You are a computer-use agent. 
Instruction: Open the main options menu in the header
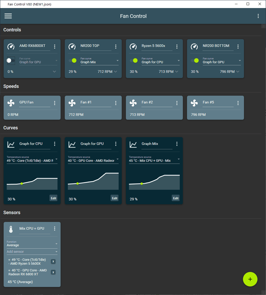[258, 16]
